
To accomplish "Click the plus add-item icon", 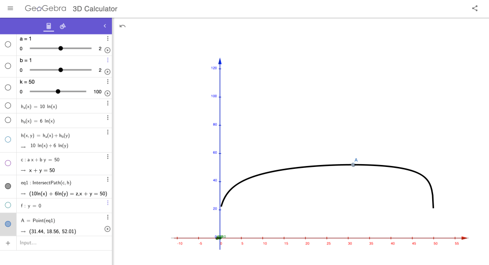I will tap(8, 243).
